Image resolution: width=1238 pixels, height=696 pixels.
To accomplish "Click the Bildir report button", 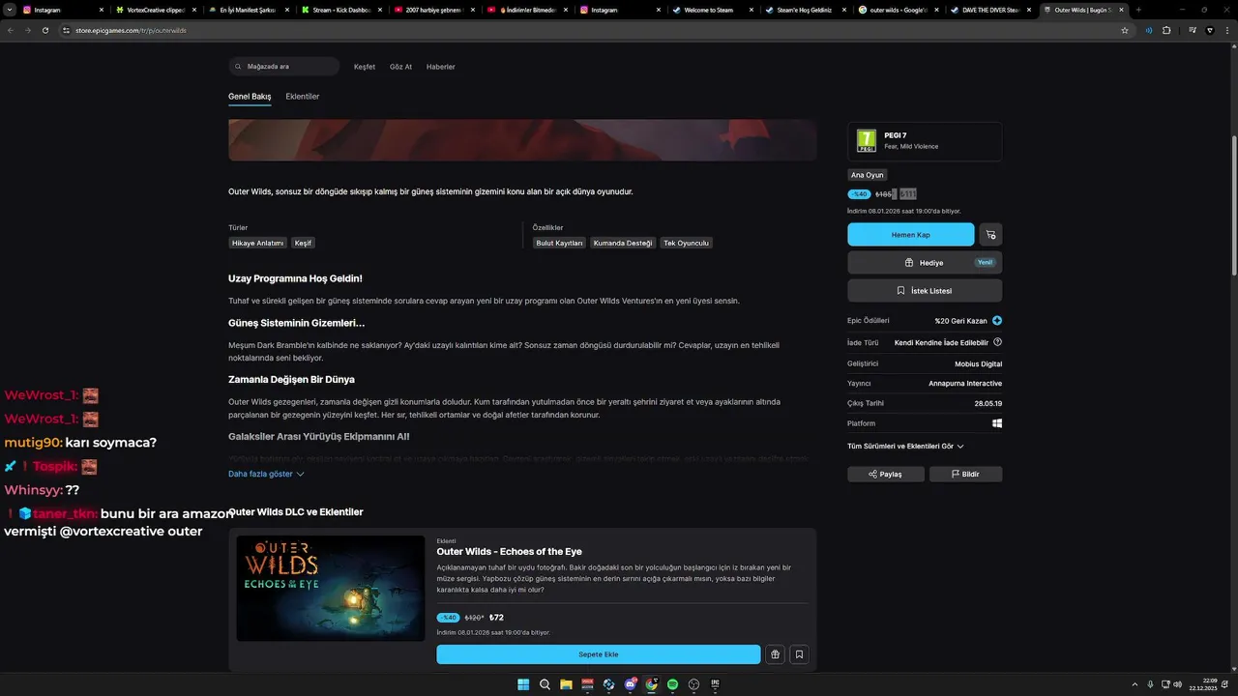I will 965,475.
